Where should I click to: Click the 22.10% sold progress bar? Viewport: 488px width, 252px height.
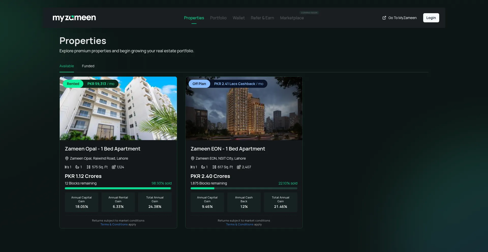[x=244, y=188]
